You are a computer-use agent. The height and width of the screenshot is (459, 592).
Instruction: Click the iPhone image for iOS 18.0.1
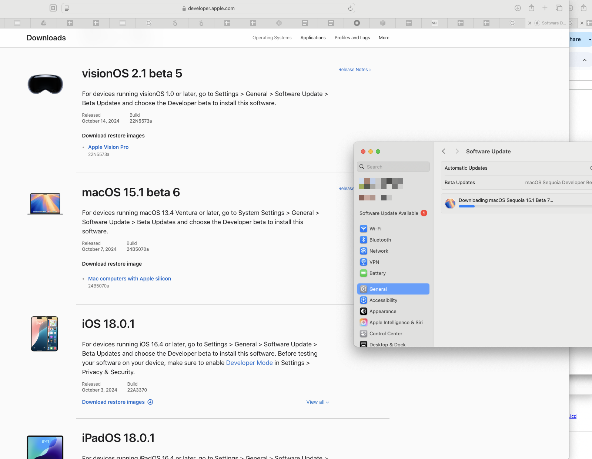44,333
